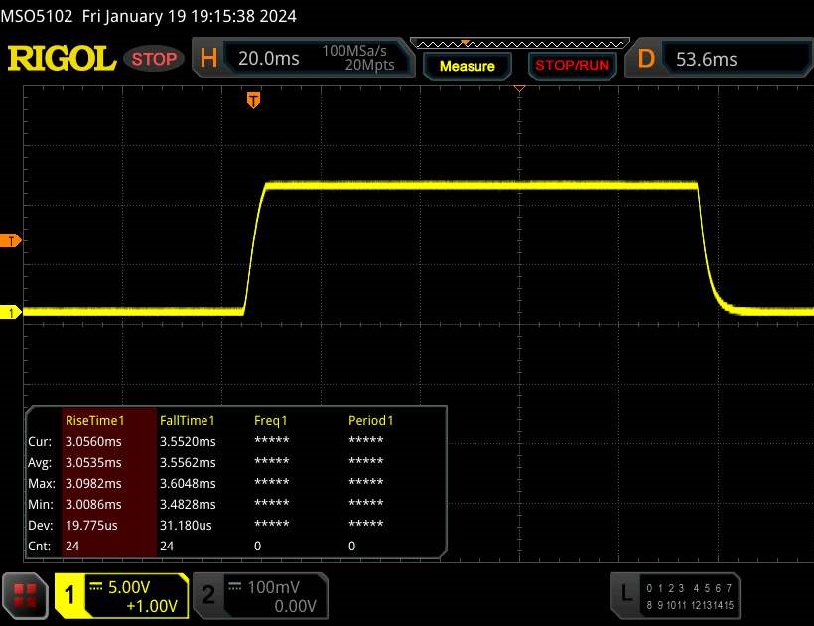Open the orange H horizontal label

click(x=208, y=58)
